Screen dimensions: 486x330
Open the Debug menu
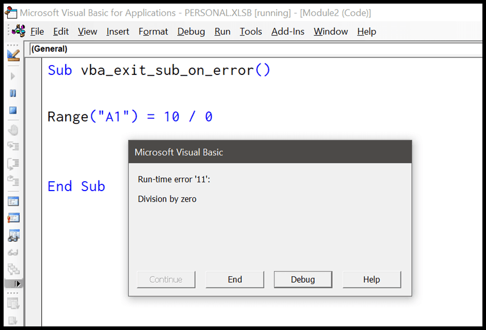click(191, 32)
